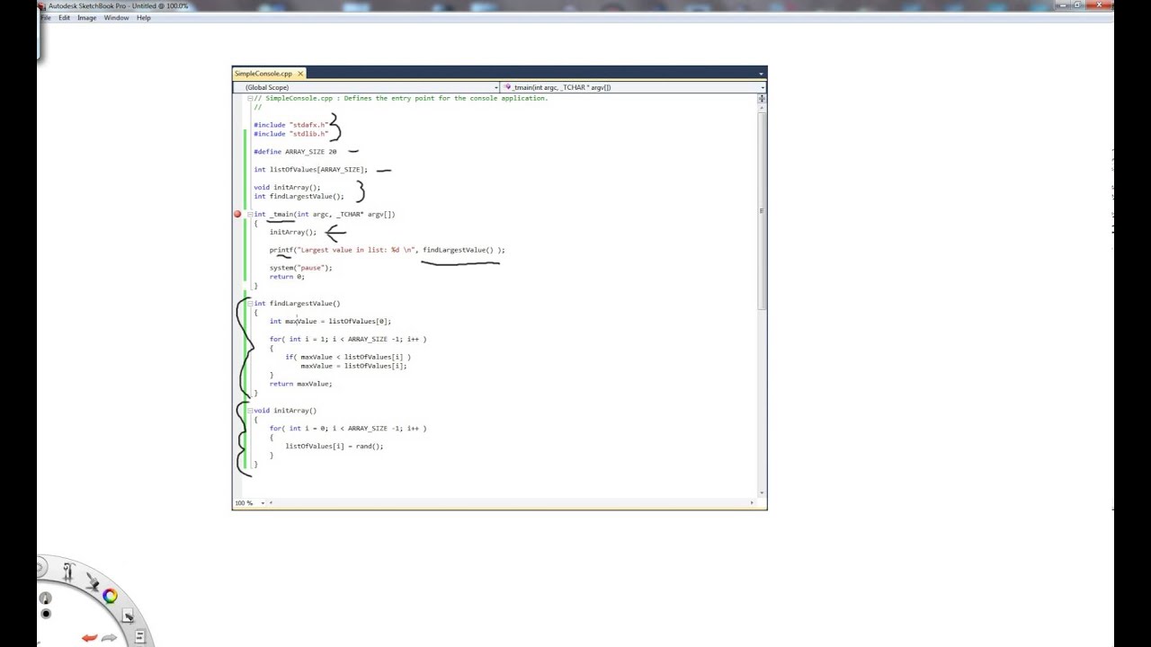The height and width of the screenshot is (647, 1151).
Task: Open the Window menu
Action: (116, 18)
